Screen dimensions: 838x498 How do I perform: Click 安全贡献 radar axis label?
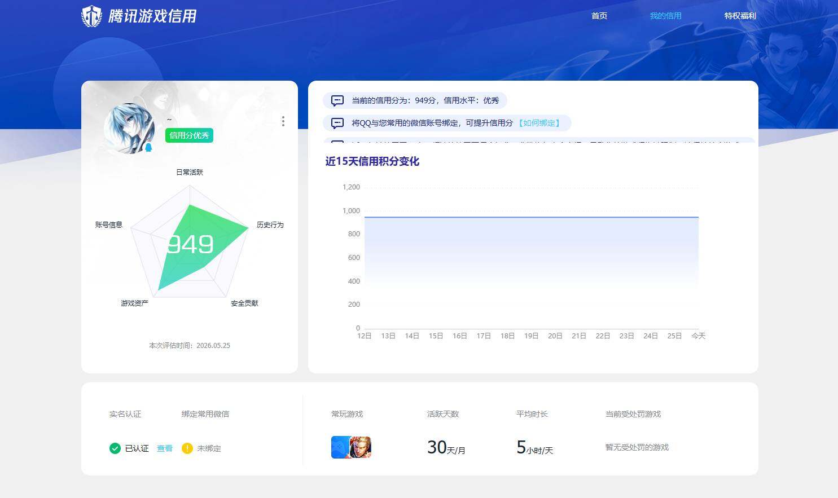(x=244, y=303)
